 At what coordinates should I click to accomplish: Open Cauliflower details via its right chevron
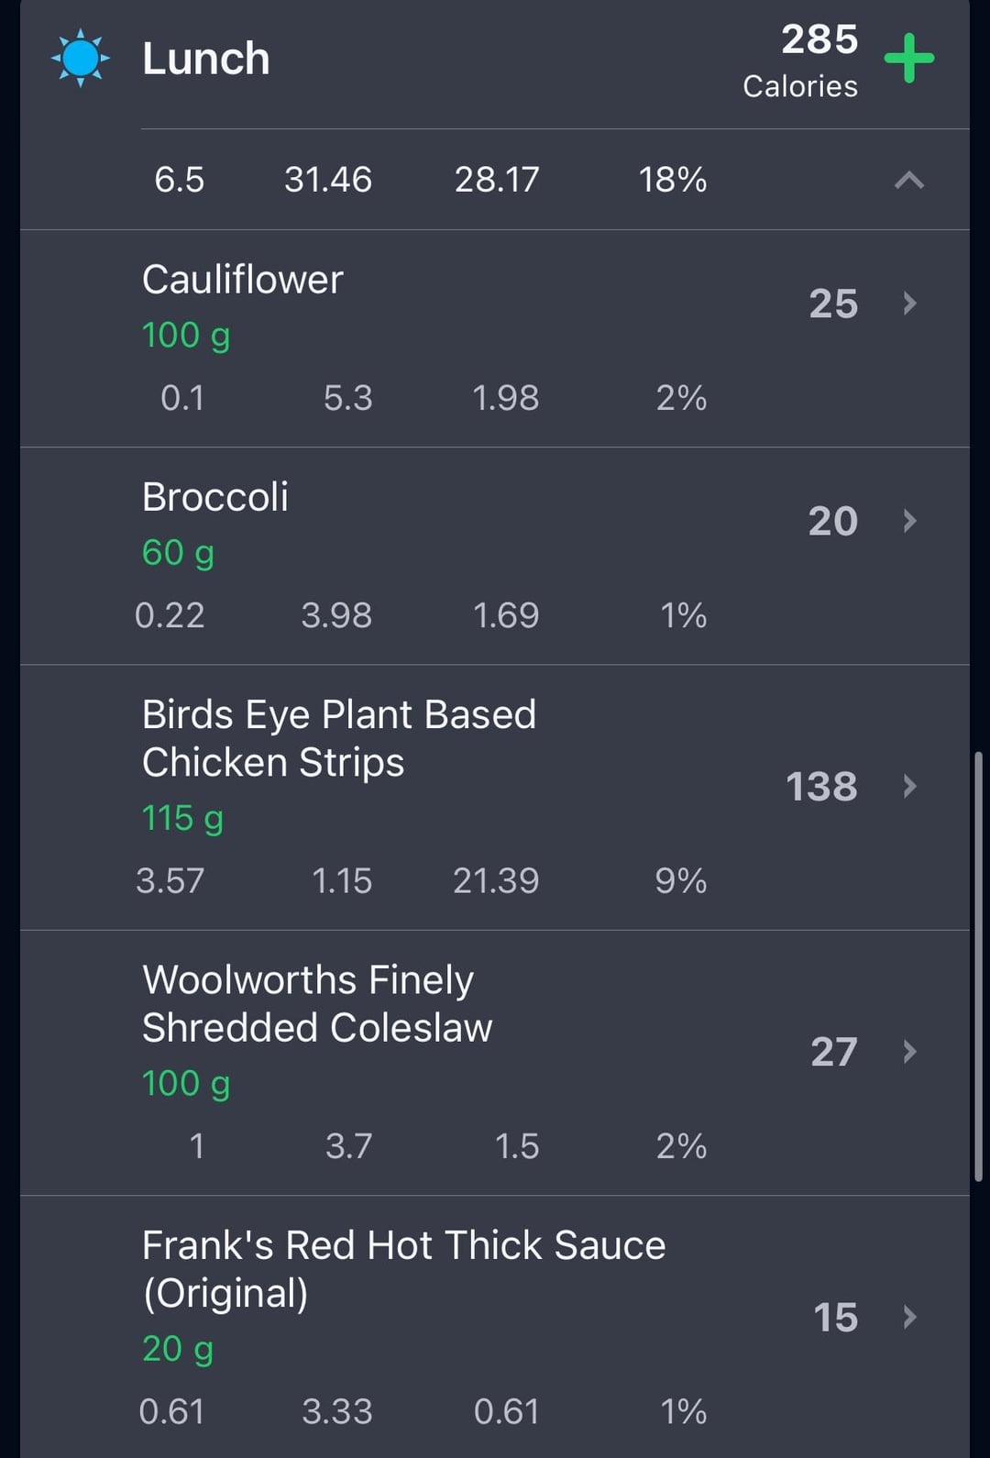pos(909,304)
